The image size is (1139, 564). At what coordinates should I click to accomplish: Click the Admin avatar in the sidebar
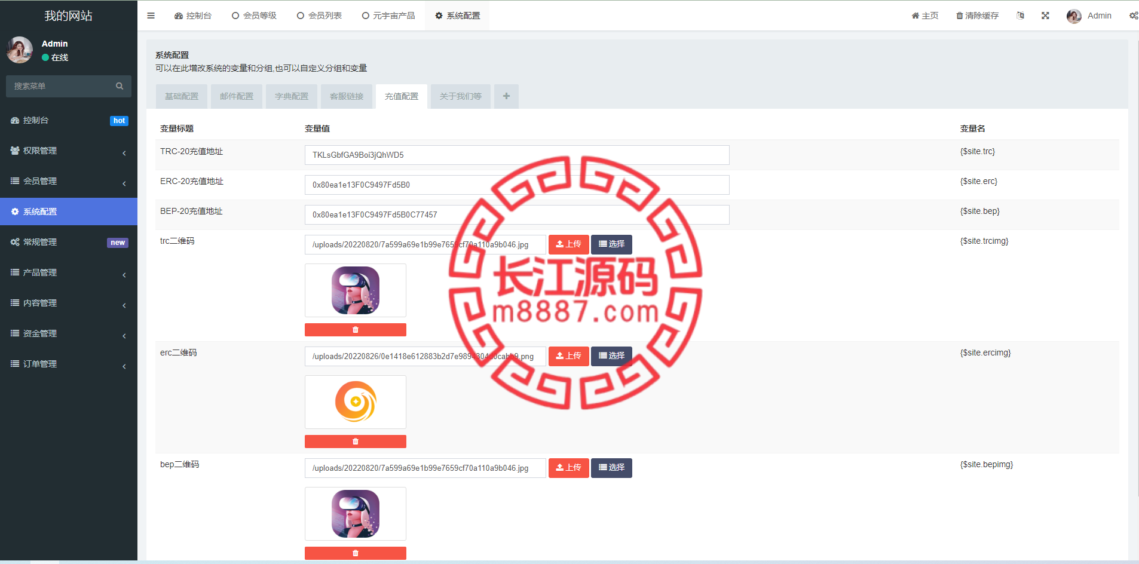click(x=20, y=50)
